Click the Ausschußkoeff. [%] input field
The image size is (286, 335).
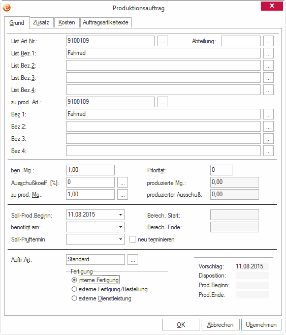[90, 182]
